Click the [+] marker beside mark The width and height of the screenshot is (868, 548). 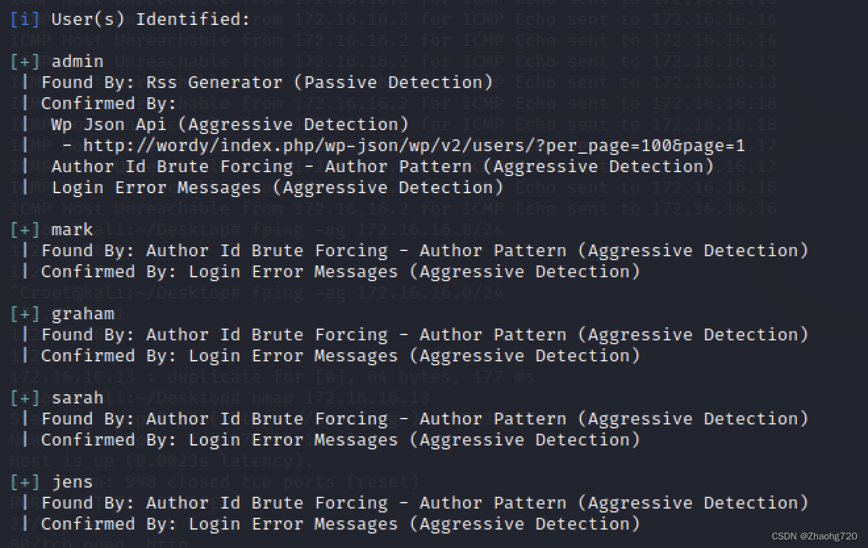pos(25,229)
